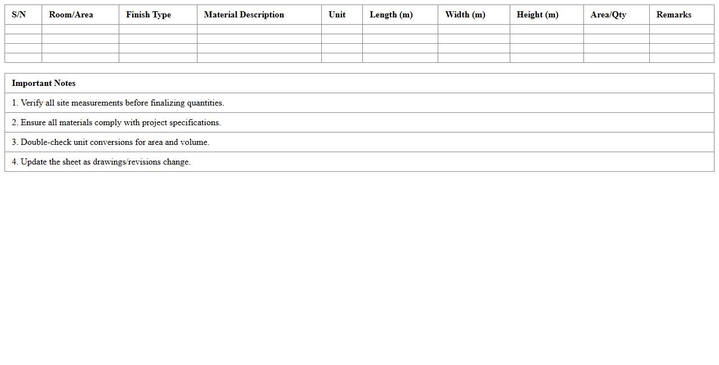Screen dimensions: 719x365
Task: Select the Area/Qty header cell
Action: click(608, 15)
